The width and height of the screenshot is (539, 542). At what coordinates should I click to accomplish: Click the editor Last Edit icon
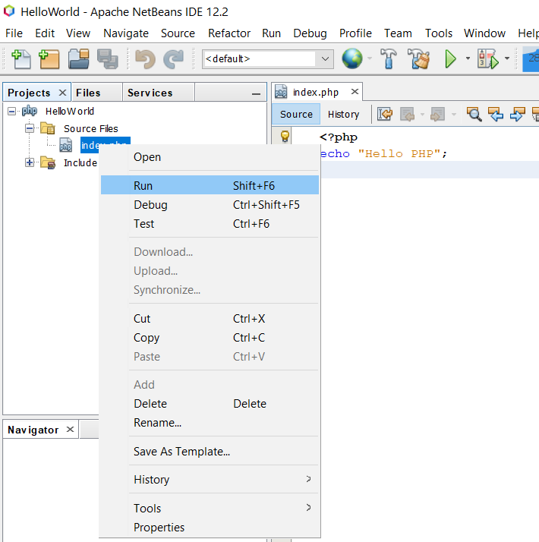coord(385,114)
